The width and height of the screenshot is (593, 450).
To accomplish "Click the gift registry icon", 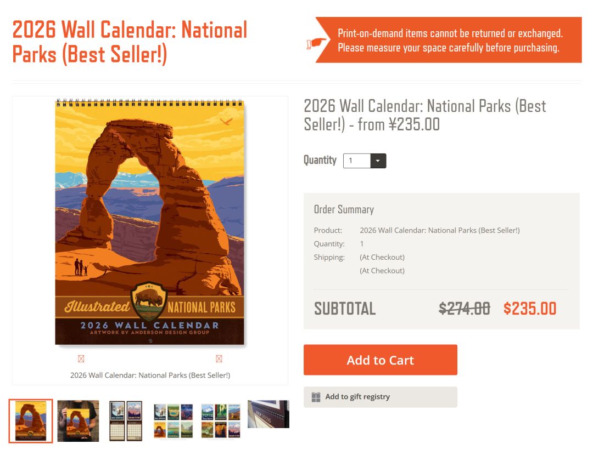I will pos(316,397).
